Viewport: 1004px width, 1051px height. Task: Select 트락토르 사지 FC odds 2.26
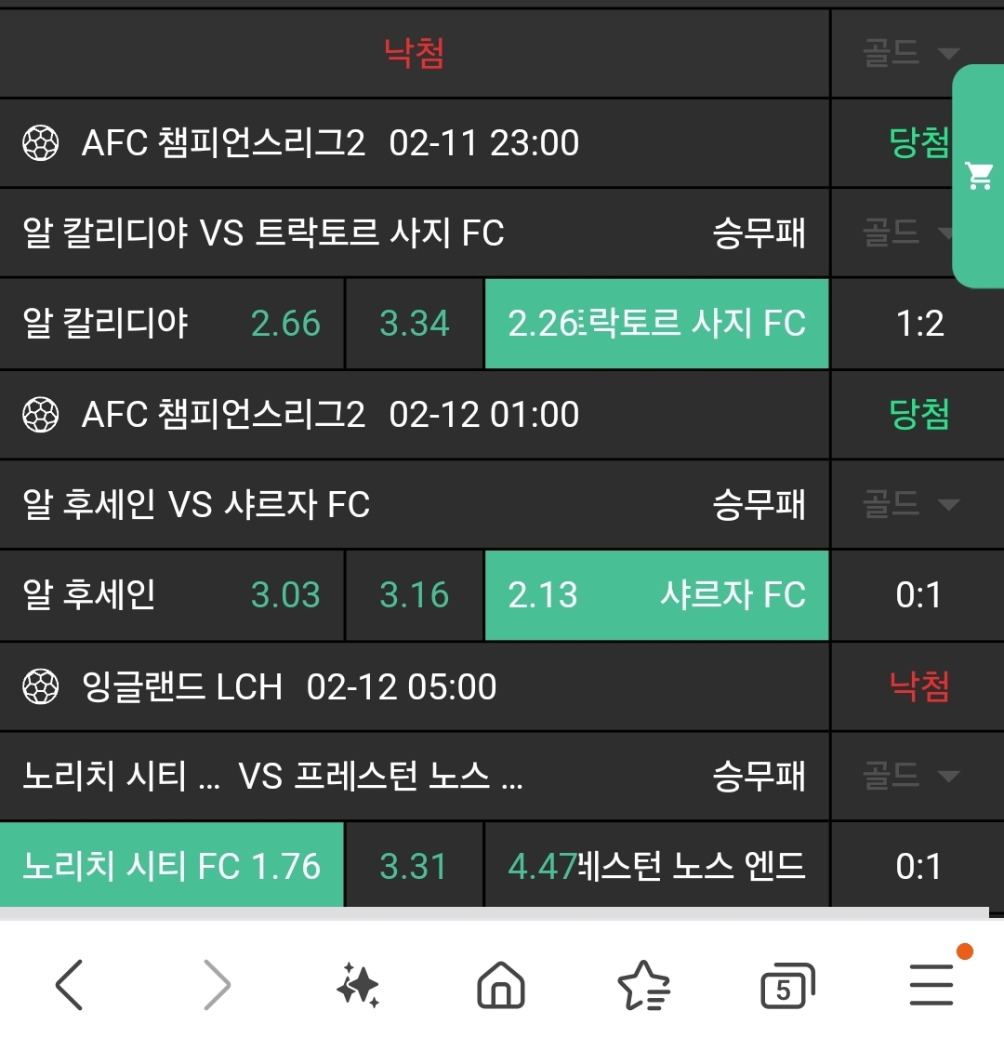coord(656,324)
